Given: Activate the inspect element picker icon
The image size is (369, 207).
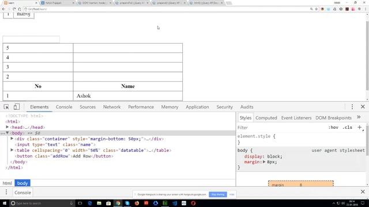Looking at the screenshot, I should click(x=6, y=107).
